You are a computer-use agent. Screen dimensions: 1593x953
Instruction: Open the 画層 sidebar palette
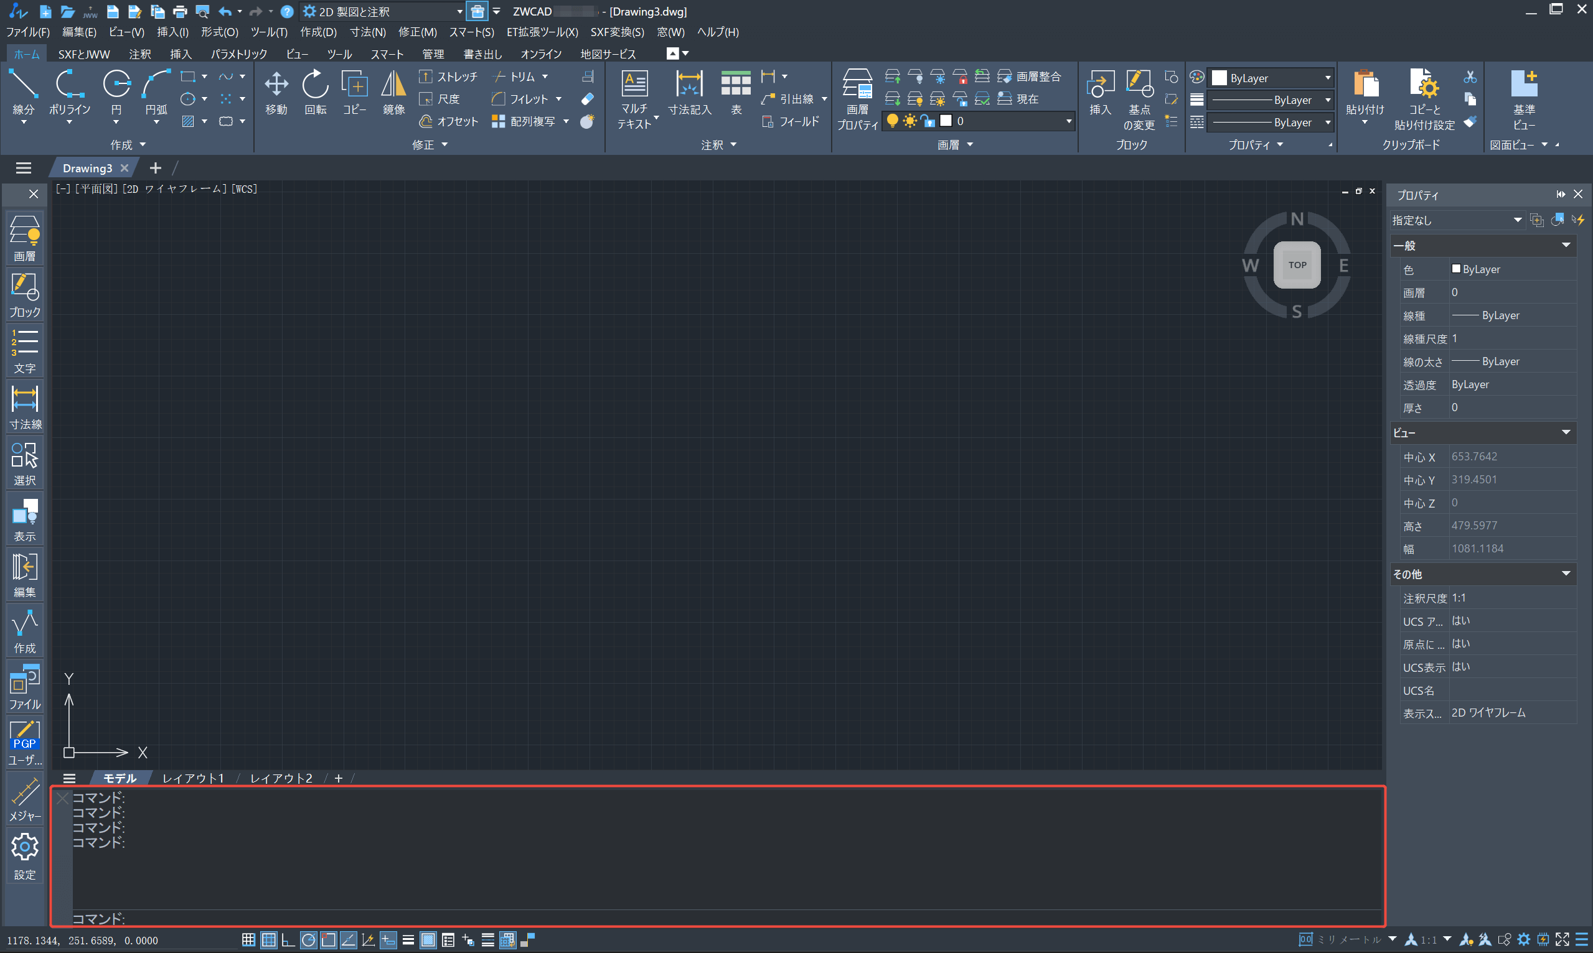pyautogui.click(x=25, y=238)
